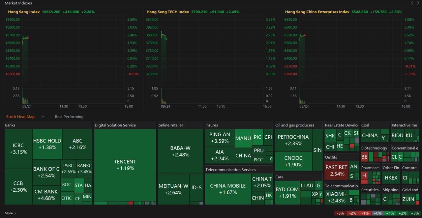Screen dimensions: 422x218
Task: Select the XIAOMI- +2.43% tile
Action: (336, 197)
